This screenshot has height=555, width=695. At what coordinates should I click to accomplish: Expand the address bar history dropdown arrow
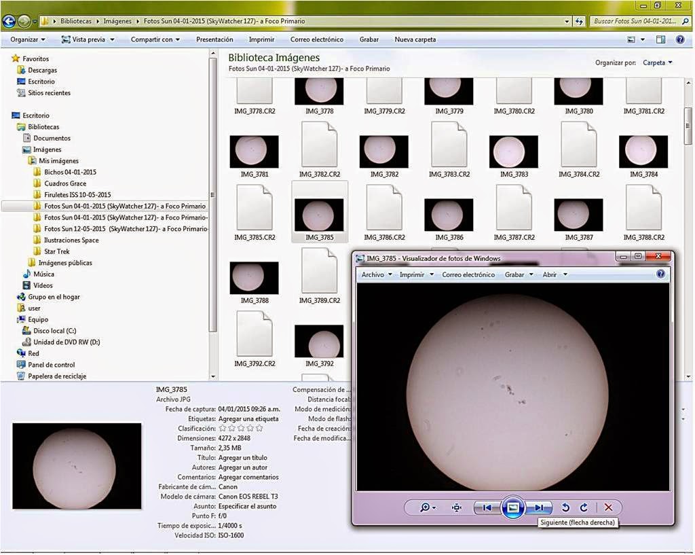pyautogui.click(x=567, y=21)
